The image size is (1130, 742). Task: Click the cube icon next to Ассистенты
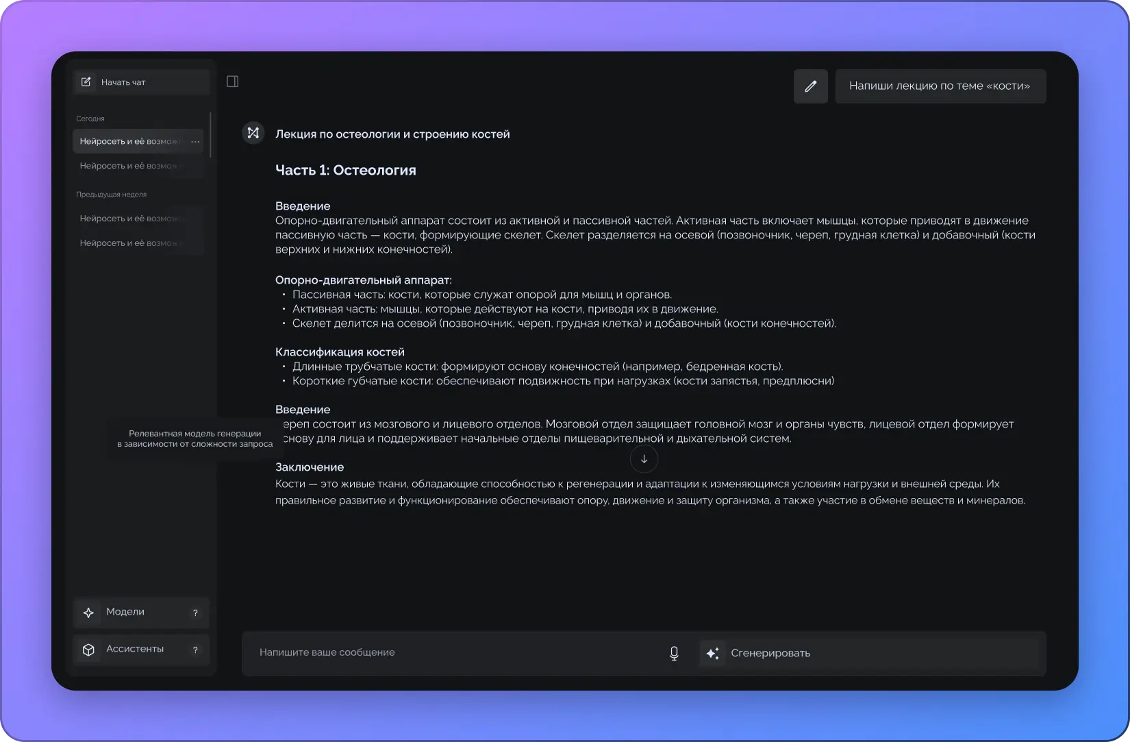pos(88,650)
